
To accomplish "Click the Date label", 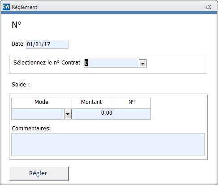I will (17, 44).
